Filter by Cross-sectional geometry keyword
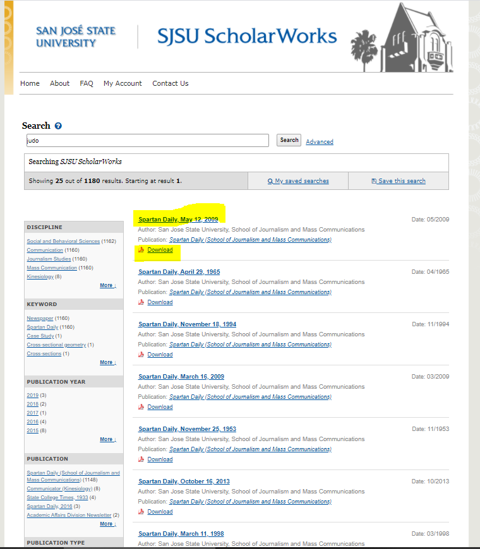 pos(56,345)
